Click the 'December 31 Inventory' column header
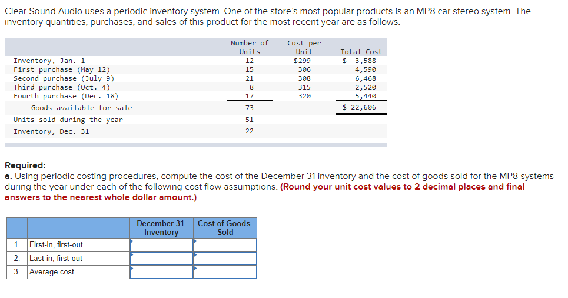 tap(161, 228)
